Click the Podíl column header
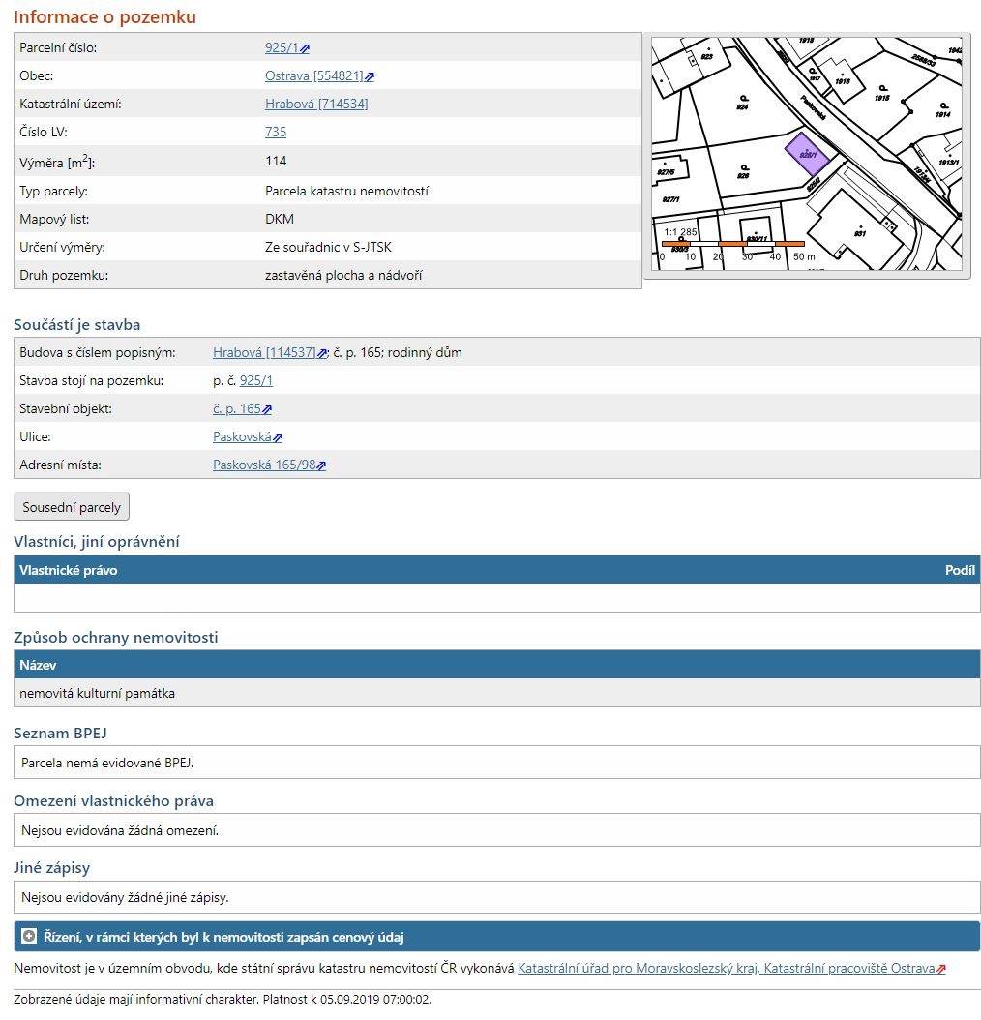Screen dimensions: 981x1020 click(x=960, y=570)
